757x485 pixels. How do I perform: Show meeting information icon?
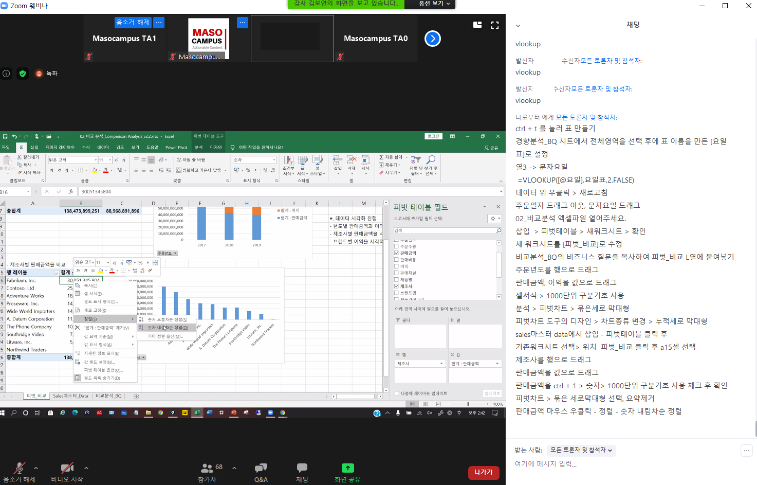point(6,74)
